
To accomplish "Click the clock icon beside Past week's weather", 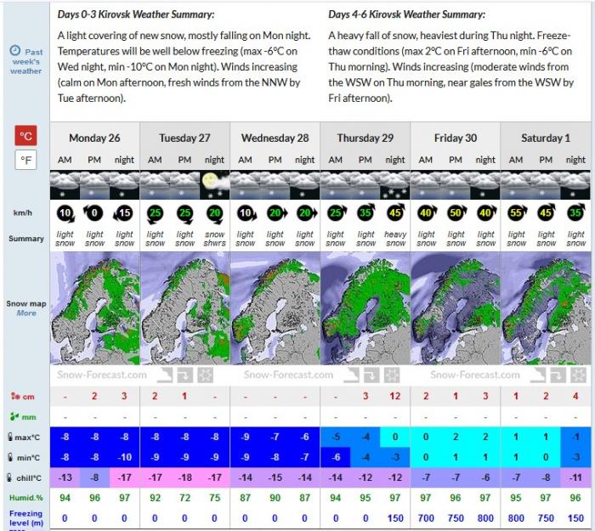I will pyautogui.click(x=14, y=50).
